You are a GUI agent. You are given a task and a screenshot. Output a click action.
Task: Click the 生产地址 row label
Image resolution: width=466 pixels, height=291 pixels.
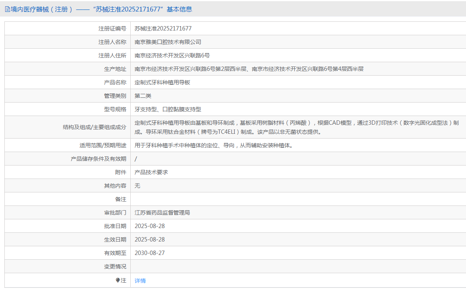[115, 69]
